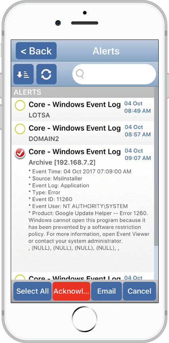Tap the 04 Oct 09:07 AM timestamp

tap(138, 154)
